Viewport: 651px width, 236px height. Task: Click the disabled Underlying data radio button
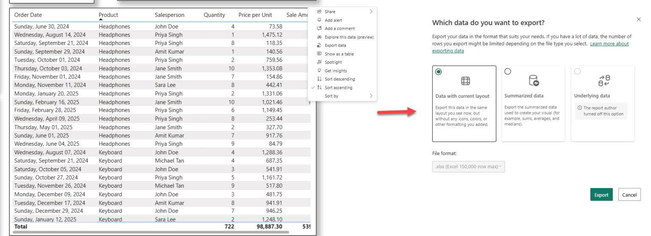(x=577, y=72)
